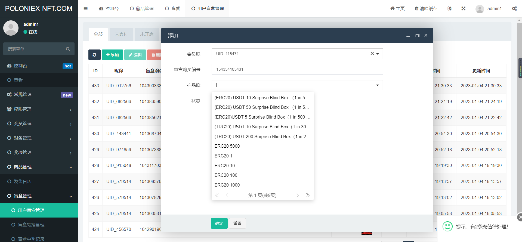Image resolution: width=522 pixels, height=242 pixels.
Task: Clear the selected member ID with X icon
Action: pos(372,54)
